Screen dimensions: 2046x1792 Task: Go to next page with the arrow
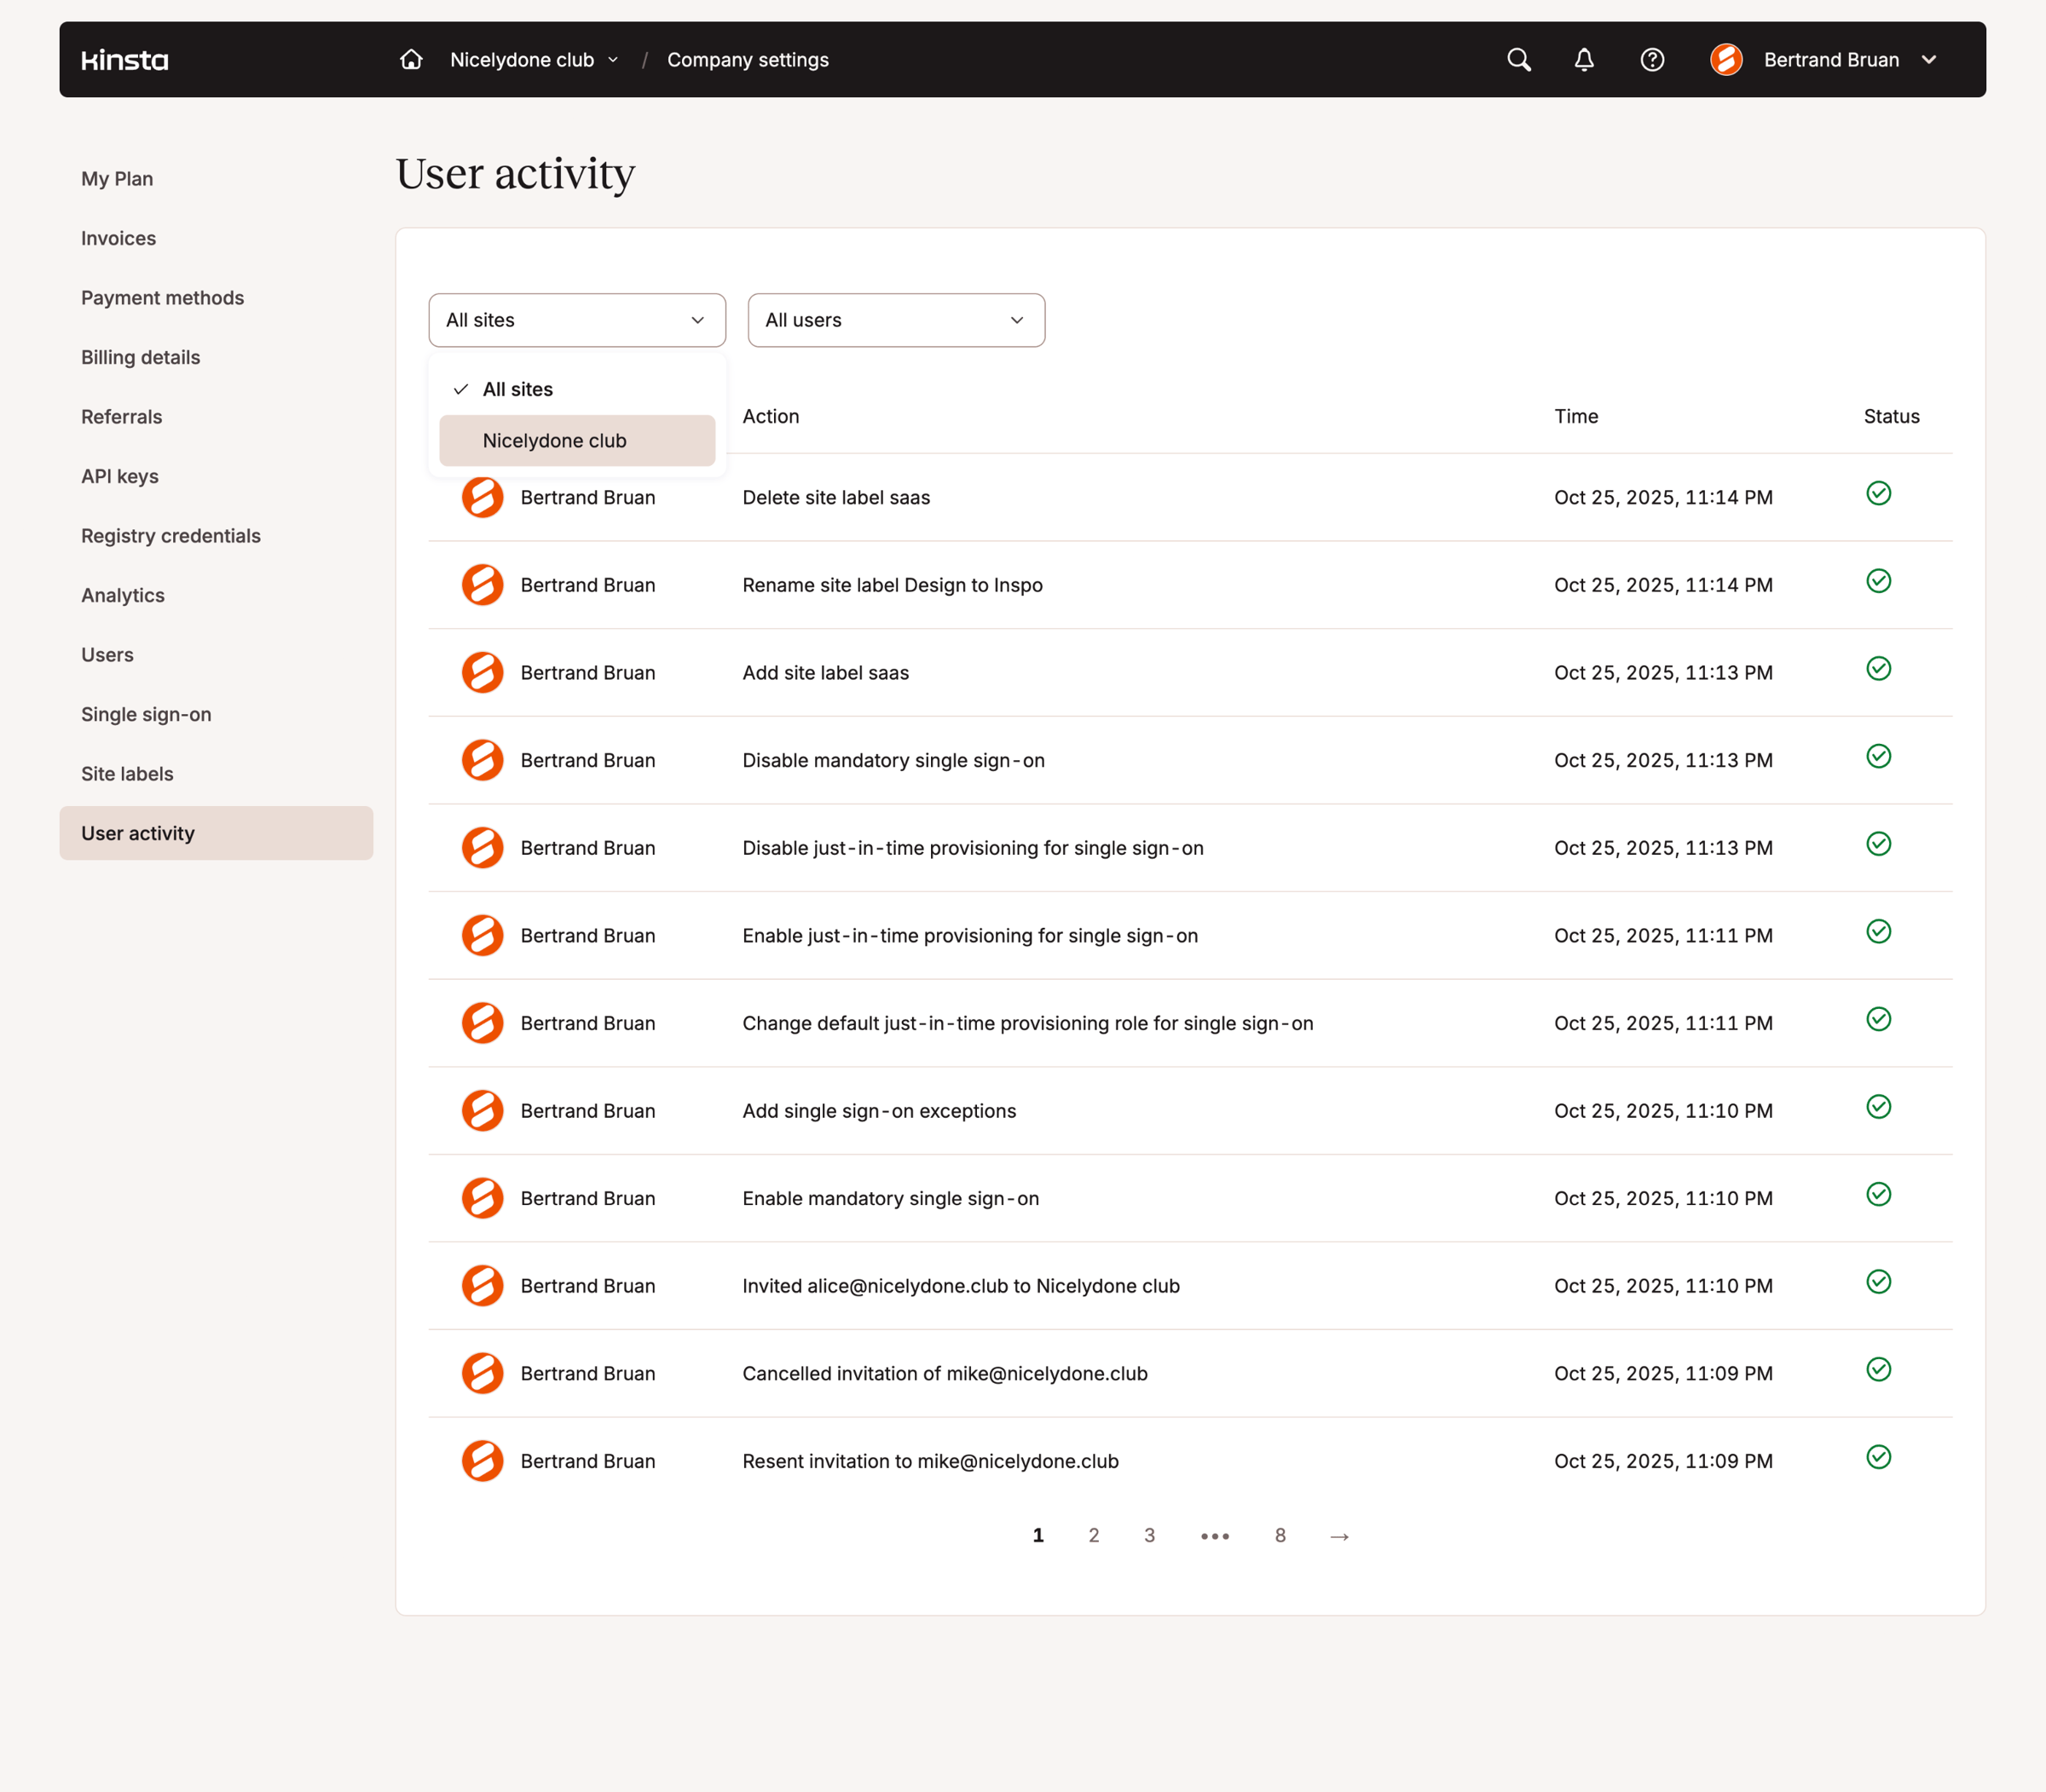[1339, 1536]
